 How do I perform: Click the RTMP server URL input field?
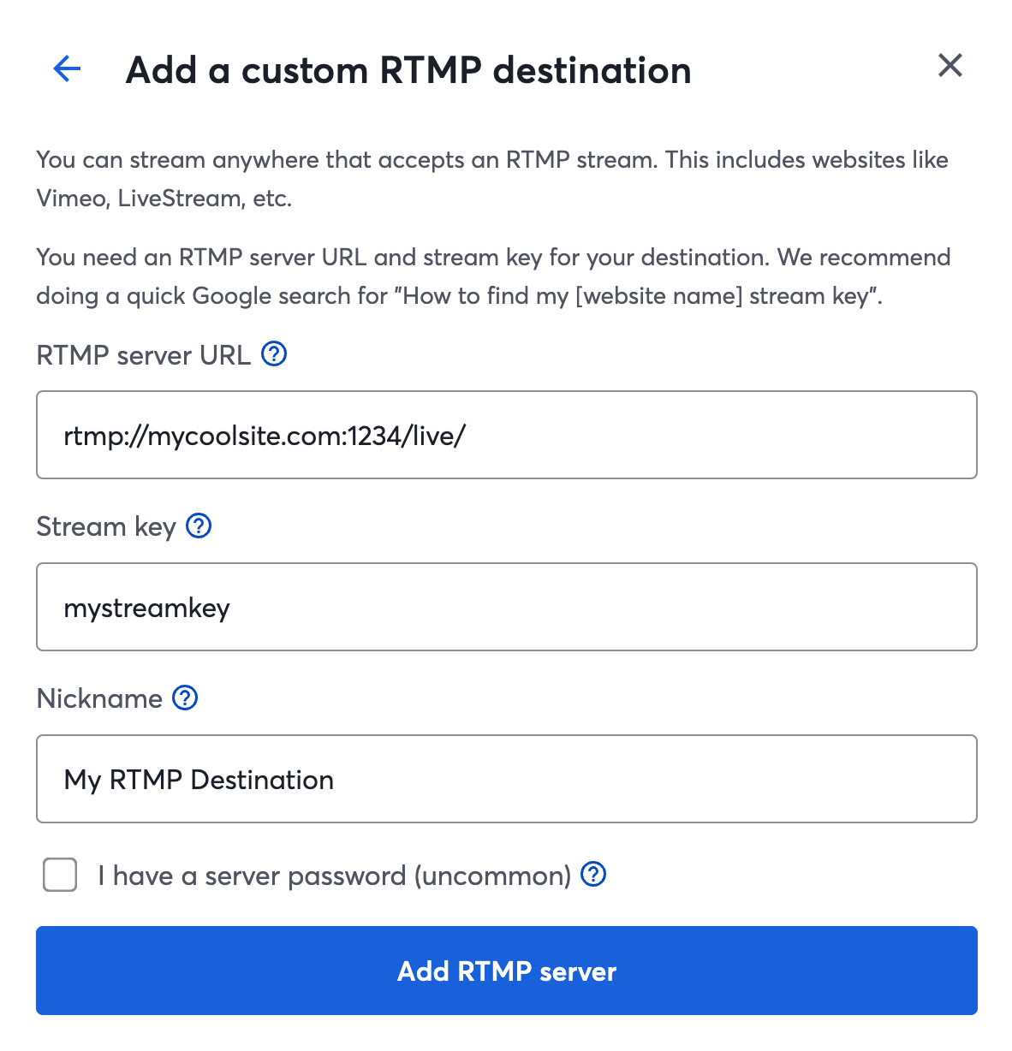pos(506,435)
